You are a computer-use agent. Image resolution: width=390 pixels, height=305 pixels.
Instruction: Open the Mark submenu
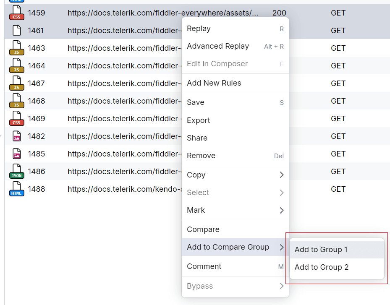point(235,210)
